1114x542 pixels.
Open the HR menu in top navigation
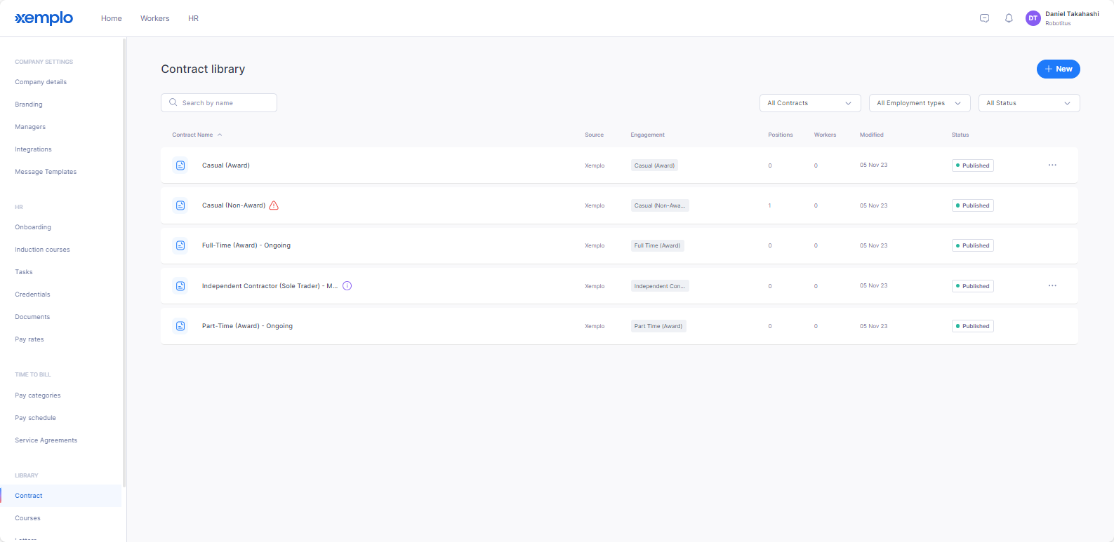coord(193,18)
